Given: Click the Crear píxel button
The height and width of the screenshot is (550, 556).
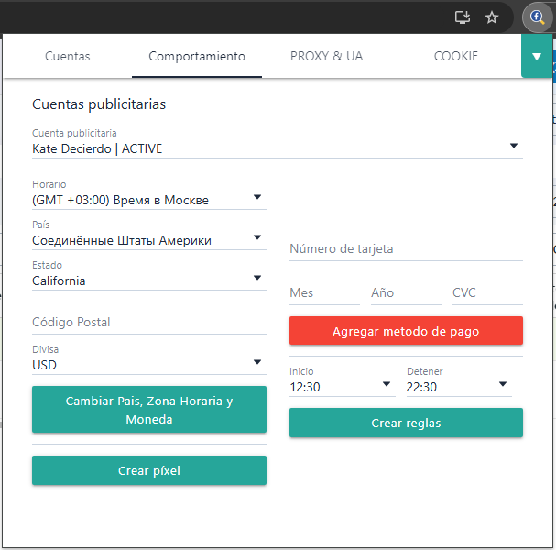Looking at the screenshot, I should 149,470.
